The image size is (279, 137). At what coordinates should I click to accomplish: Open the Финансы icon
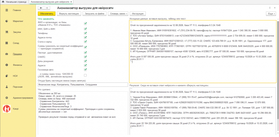click(7, 65)
